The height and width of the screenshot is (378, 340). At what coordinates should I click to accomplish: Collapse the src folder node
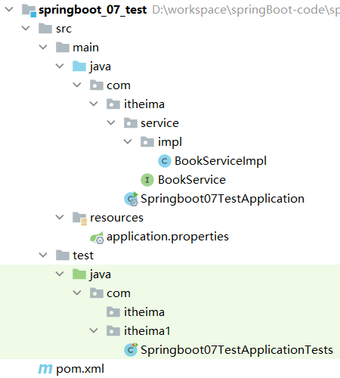(x=26, y=29)
